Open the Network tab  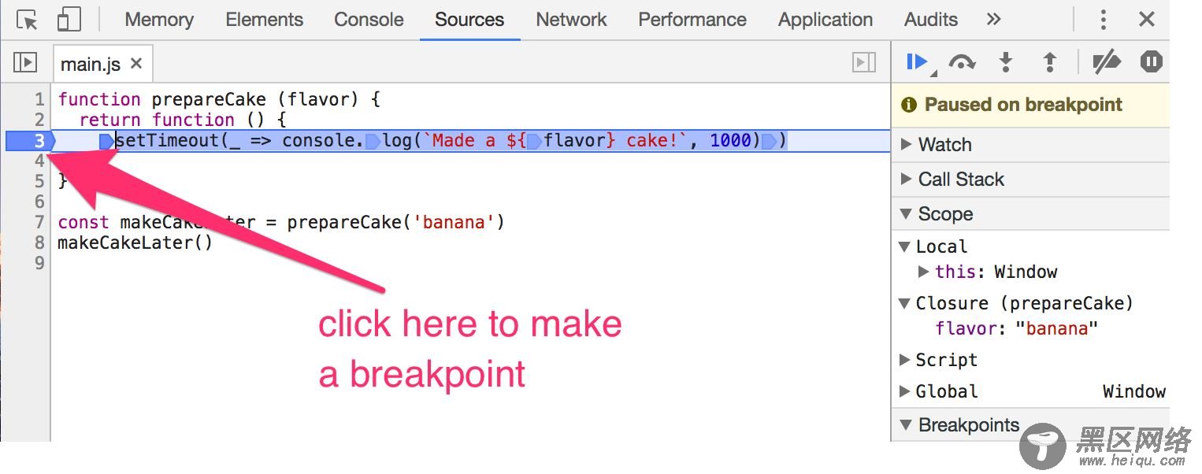coord(571,20)
